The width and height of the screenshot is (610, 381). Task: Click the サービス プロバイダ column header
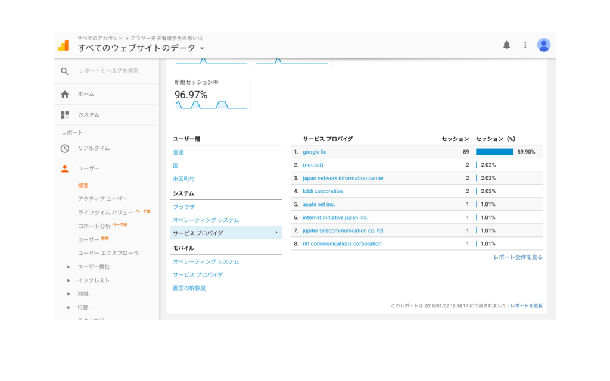coord(328,139)
